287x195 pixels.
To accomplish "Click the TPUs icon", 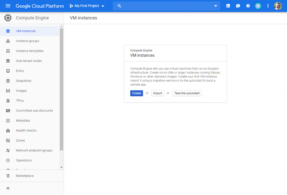I will pos(8,101).
